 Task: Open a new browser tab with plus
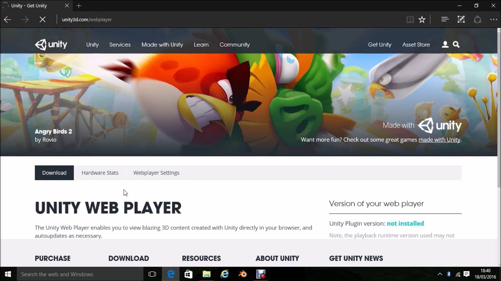(79, 5)
